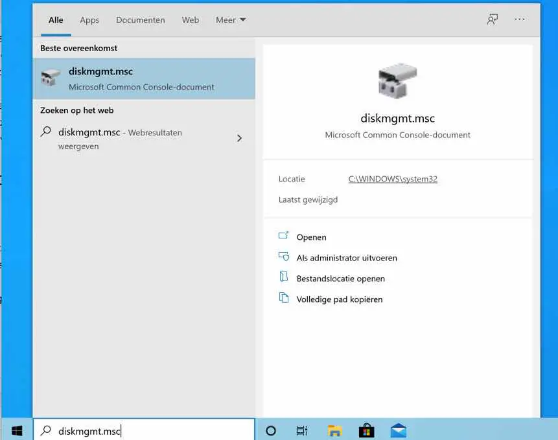Click the administrator shield icon

tap(284, 257)
